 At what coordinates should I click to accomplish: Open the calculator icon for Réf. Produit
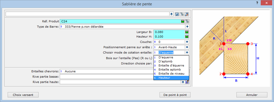183,21
